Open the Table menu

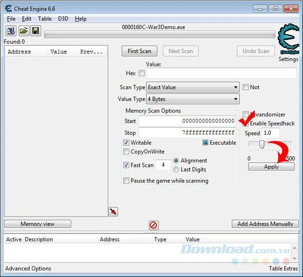click(45, 19)
